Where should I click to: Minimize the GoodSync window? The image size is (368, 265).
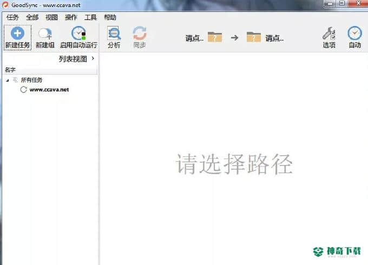(330, 4)
